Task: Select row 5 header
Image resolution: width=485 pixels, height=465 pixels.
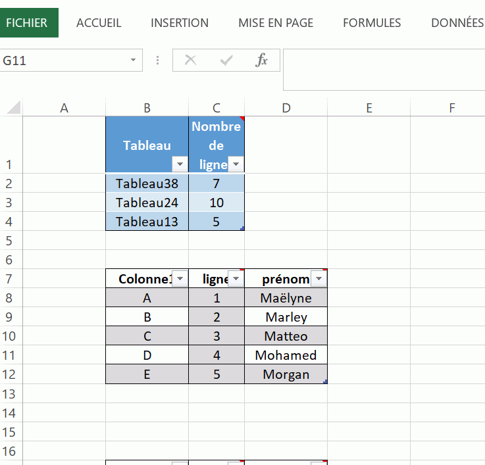Action: coord(11,241)
